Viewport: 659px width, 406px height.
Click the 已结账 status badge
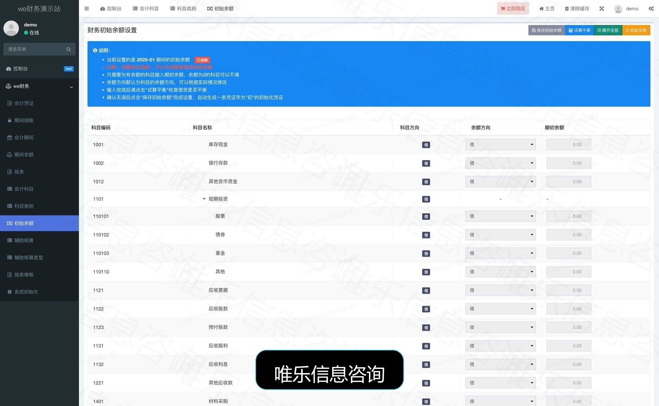(202, 60)
